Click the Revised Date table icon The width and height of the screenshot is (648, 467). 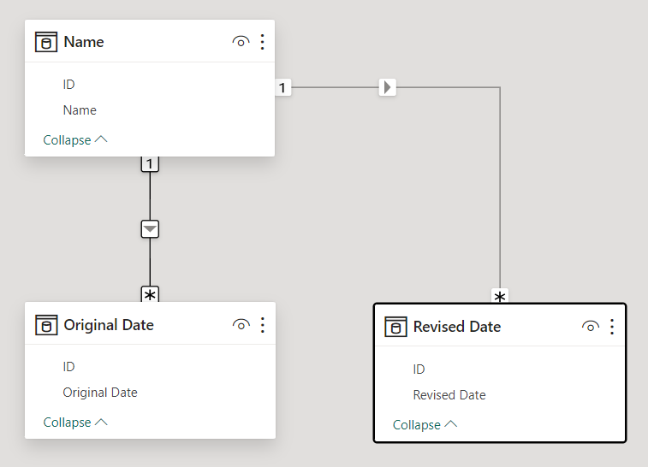[395, 327]
